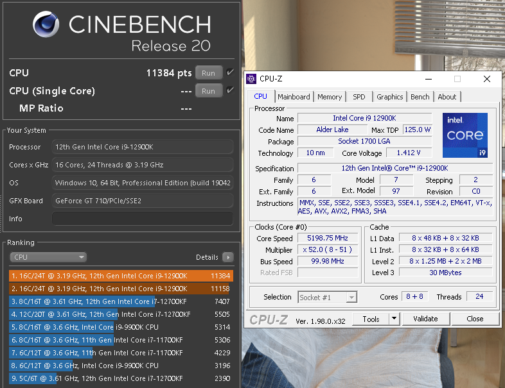Image resolution: width=505 pixels, height=388 pixels.
Task: Click the Details label in Ranking
Action: click(207, 257)
